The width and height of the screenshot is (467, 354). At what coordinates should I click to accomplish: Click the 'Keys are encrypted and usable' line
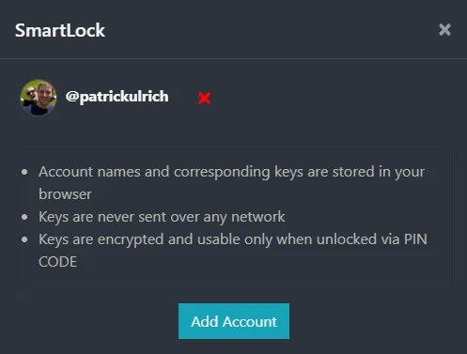click(x=233, y=251)
